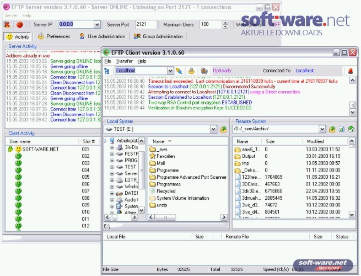Open the TEST (E:) local drive dropdown
This screenshot has height=276, width=361.
point(213,129)
